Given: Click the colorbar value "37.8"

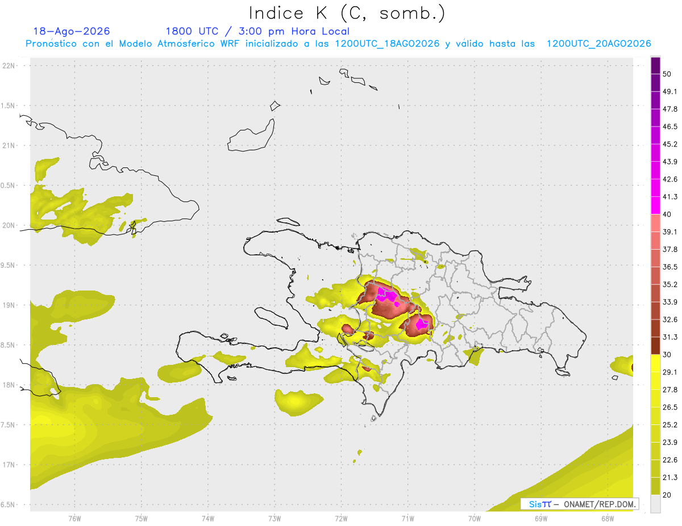Looking at the screenshot, I should coord(670,250).
